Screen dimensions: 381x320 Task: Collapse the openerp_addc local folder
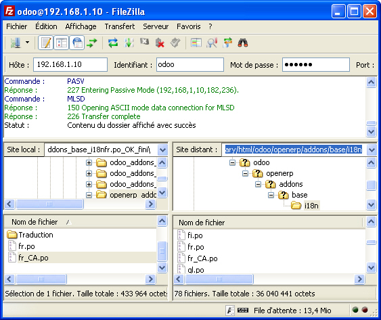click(x=89, y=195)
